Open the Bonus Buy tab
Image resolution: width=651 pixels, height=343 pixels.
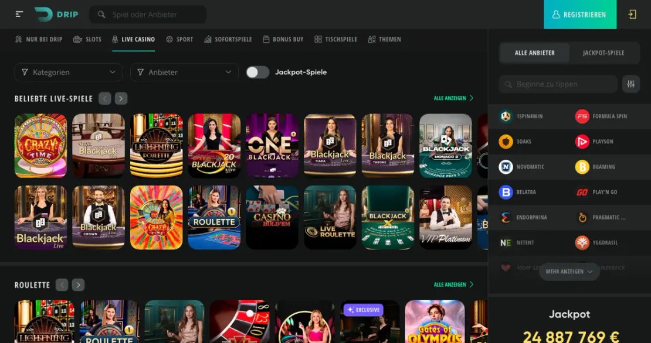[283, 39]
